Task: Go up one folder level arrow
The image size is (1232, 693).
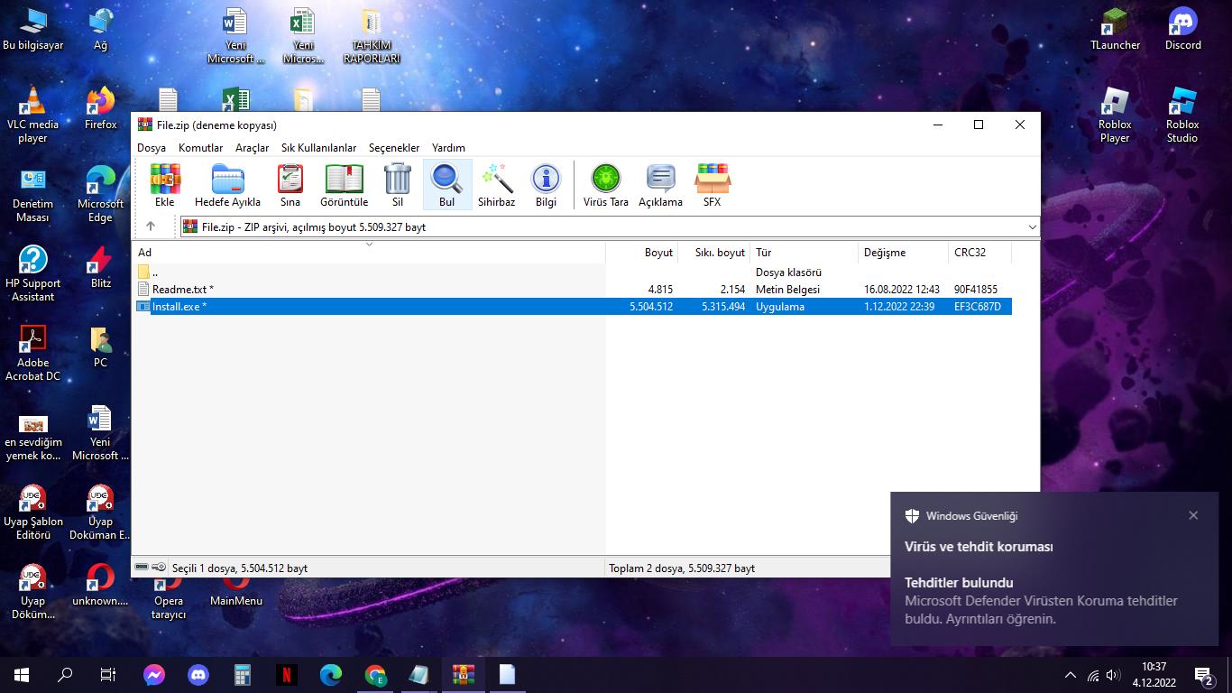Action: coord(151,226)
